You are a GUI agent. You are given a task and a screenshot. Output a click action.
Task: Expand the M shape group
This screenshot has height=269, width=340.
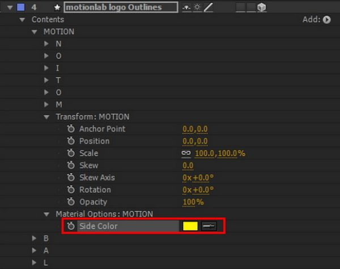click(x=46, y=104)
